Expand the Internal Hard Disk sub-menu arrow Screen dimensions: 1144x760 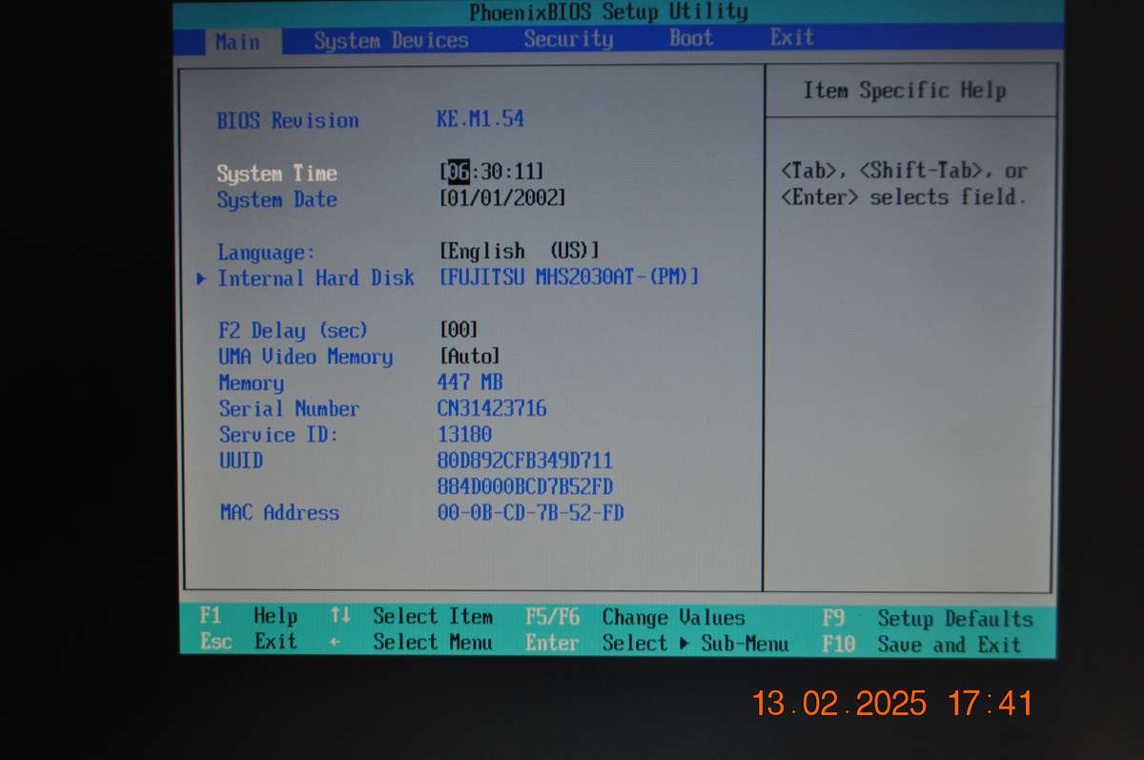pyautogui.click(x=201, y=278)
